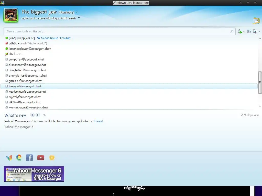
Task: Click the Add a contact icon
Action: [x=240, y=31]
